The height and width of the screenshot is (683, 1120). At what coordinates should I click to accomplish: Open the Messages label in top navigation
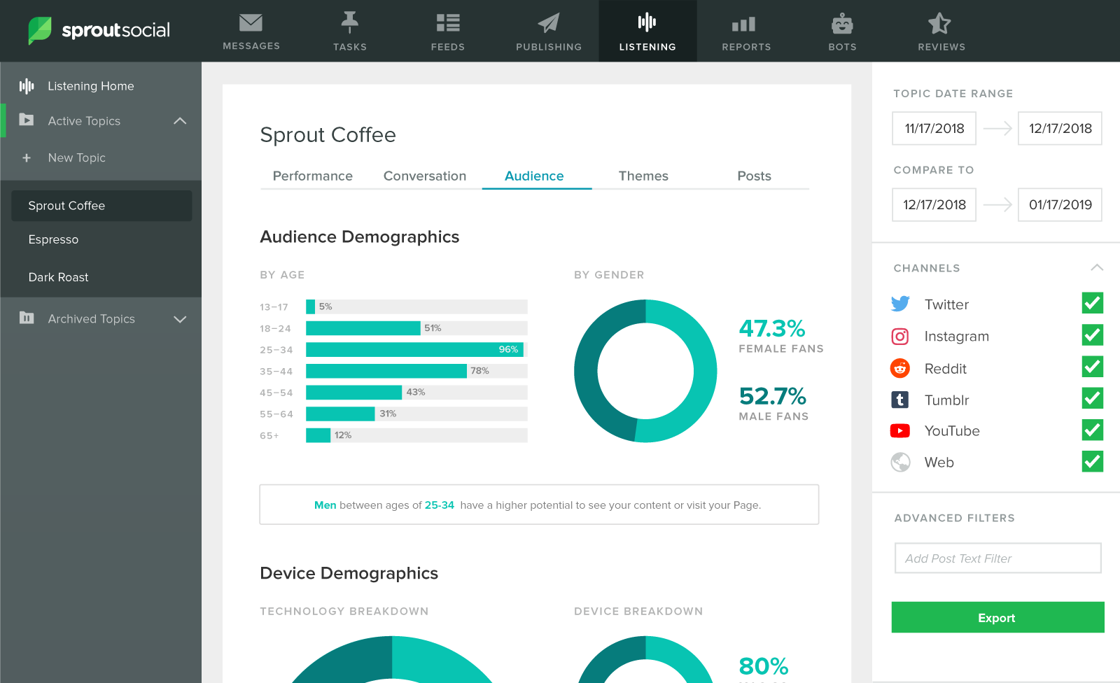[251, 45]
